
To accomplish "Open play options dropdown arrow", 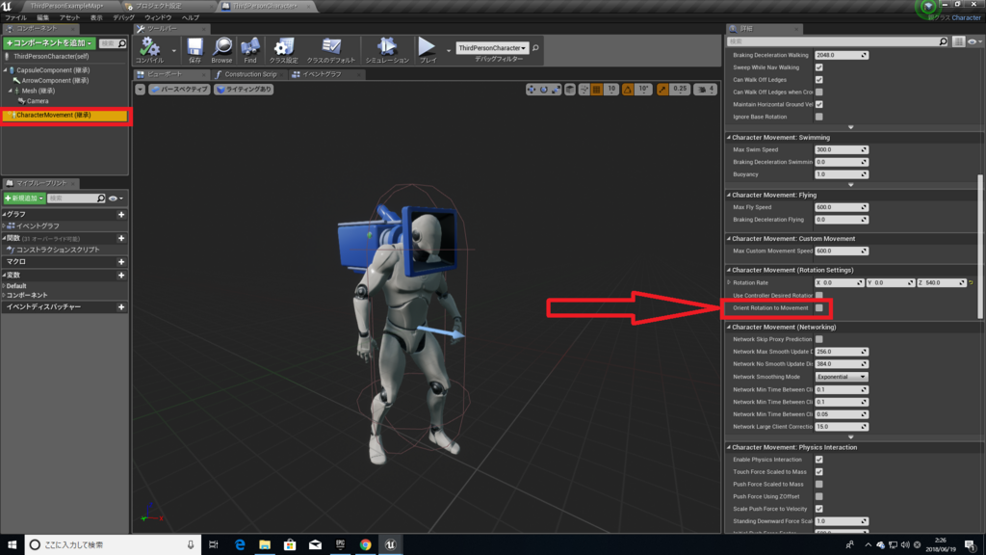I will click(x=449, y=50).
